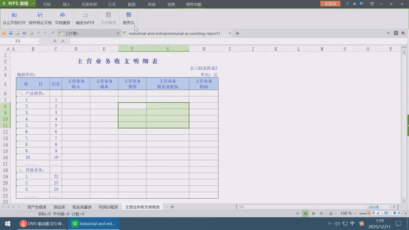Click the formula bar input field
The width and height of the screenshot is (409, 230).
238,41
